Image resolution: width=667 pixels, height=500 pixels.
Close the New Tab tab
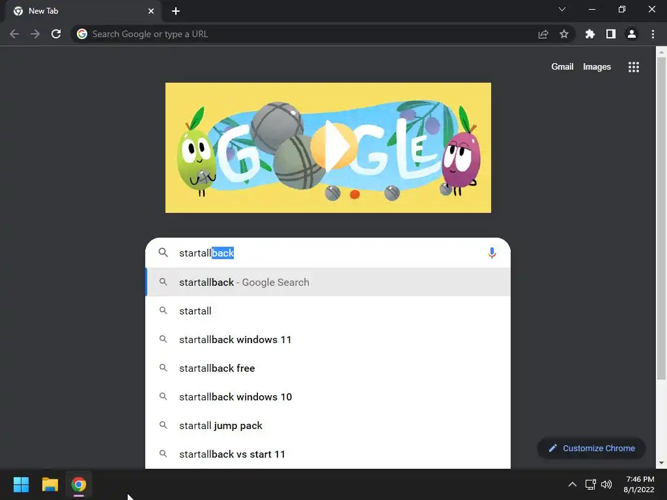(x=151, y=11)
